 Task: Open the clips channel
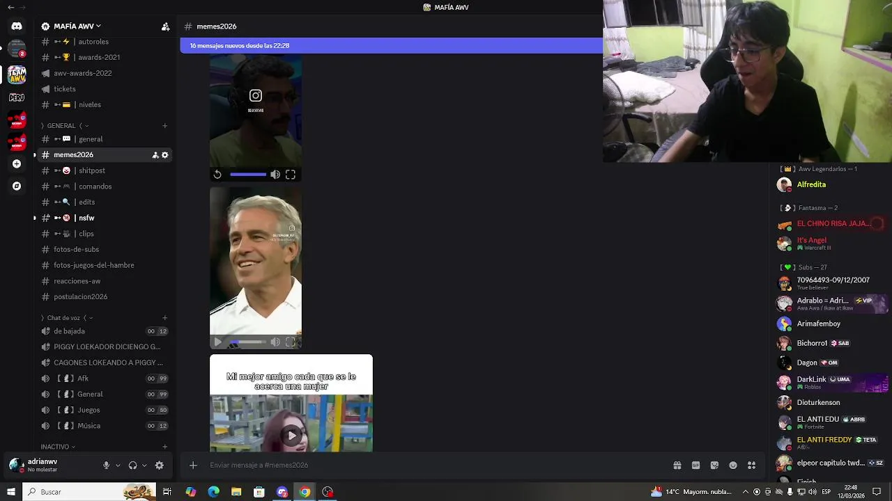[105, 234]
